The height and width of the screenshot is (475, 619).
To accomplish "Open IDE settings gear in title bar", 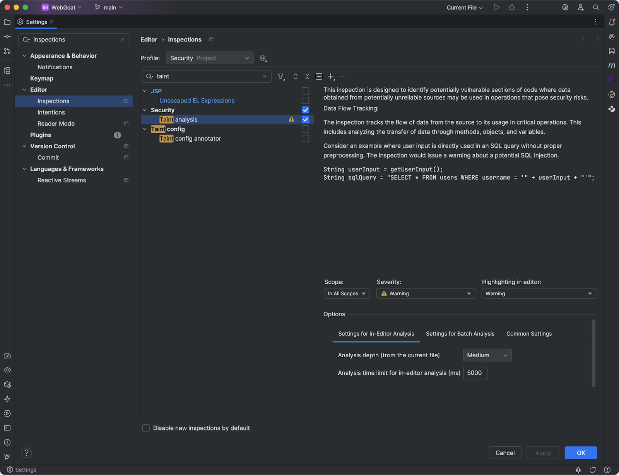I will click(611, 7).
